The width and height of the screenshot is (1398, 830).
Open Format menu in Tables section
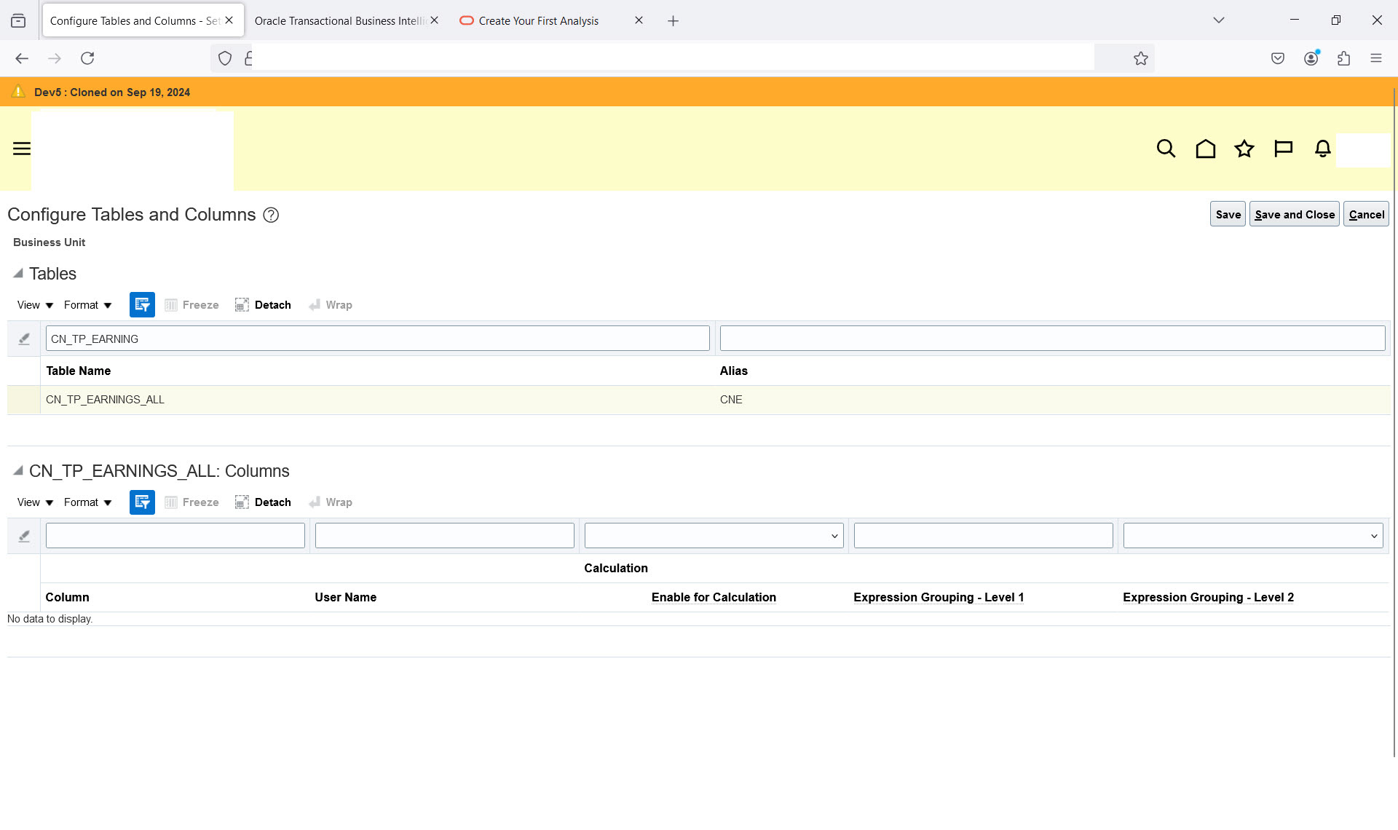(x=87, y=305)
